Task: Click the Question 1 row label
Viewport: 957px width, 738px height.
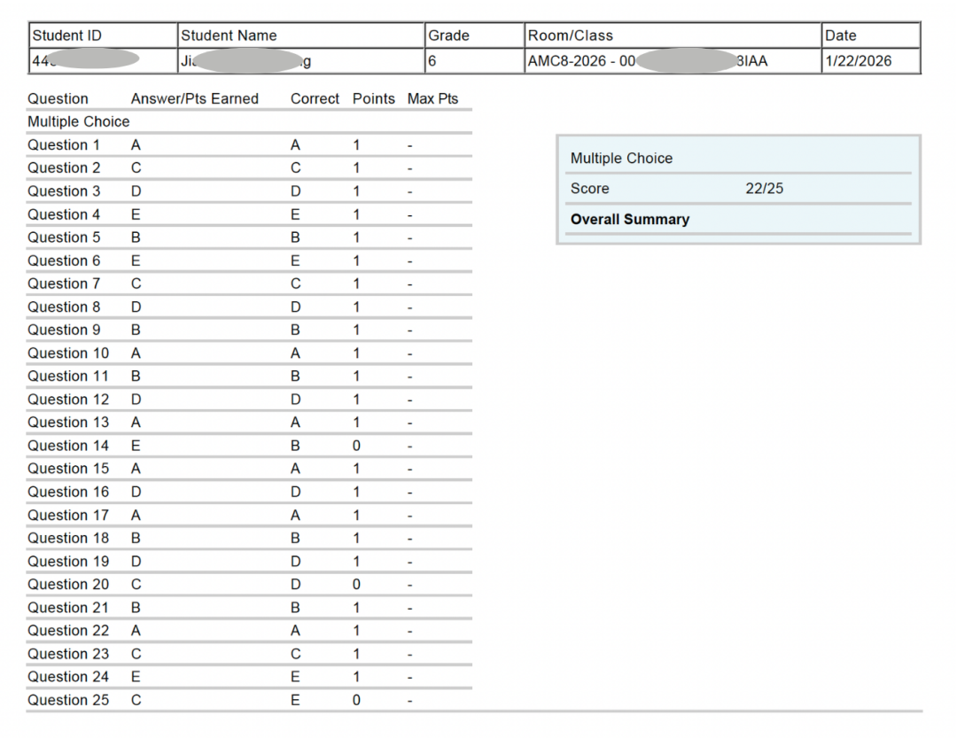Action: tap(64, 144)
